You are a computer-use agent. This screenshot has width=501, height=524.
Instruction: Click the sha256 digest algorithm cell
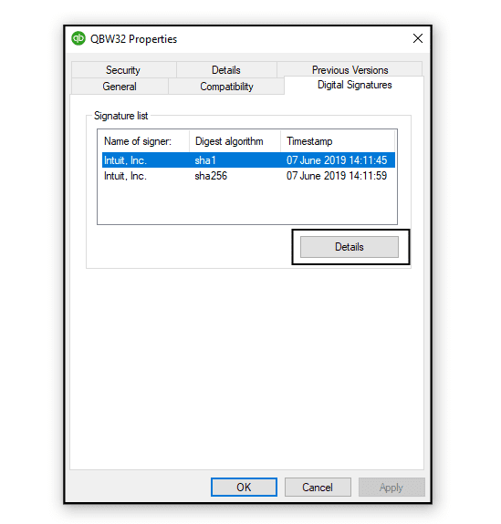211,176
